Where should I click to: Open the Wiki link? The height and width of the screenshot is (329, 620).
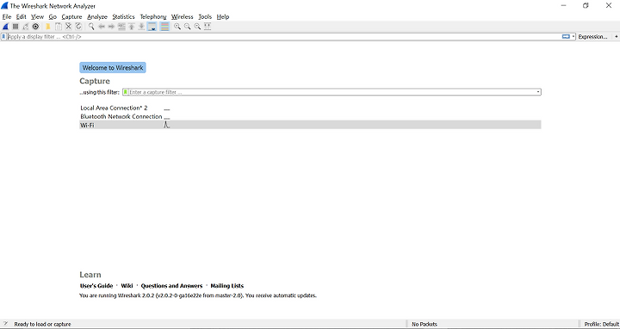[x=127, y=286]
